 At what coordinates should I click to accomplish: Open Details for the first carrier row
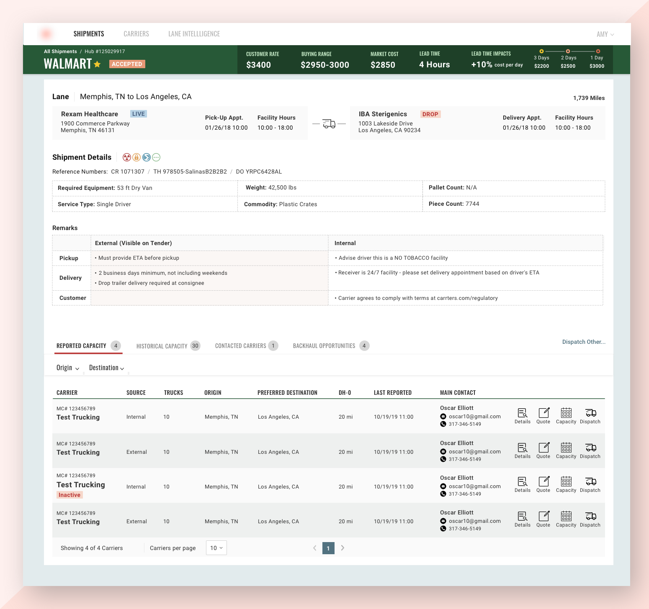pos(522,416)
